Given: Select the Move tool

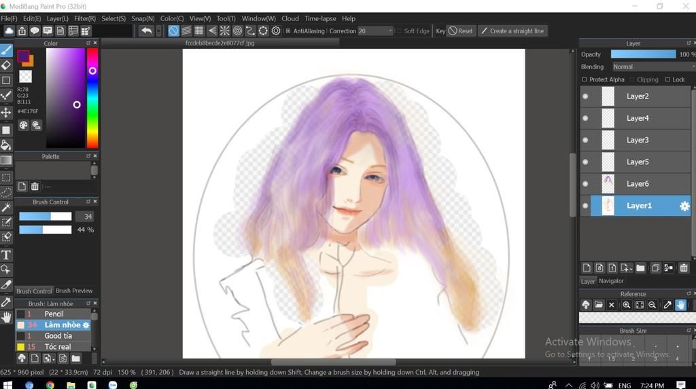Looking at the screenshot, I should [6, 112].
